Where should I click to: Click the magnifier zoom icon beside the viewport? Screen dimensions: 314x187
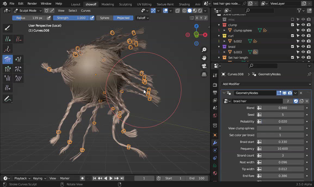204,49
